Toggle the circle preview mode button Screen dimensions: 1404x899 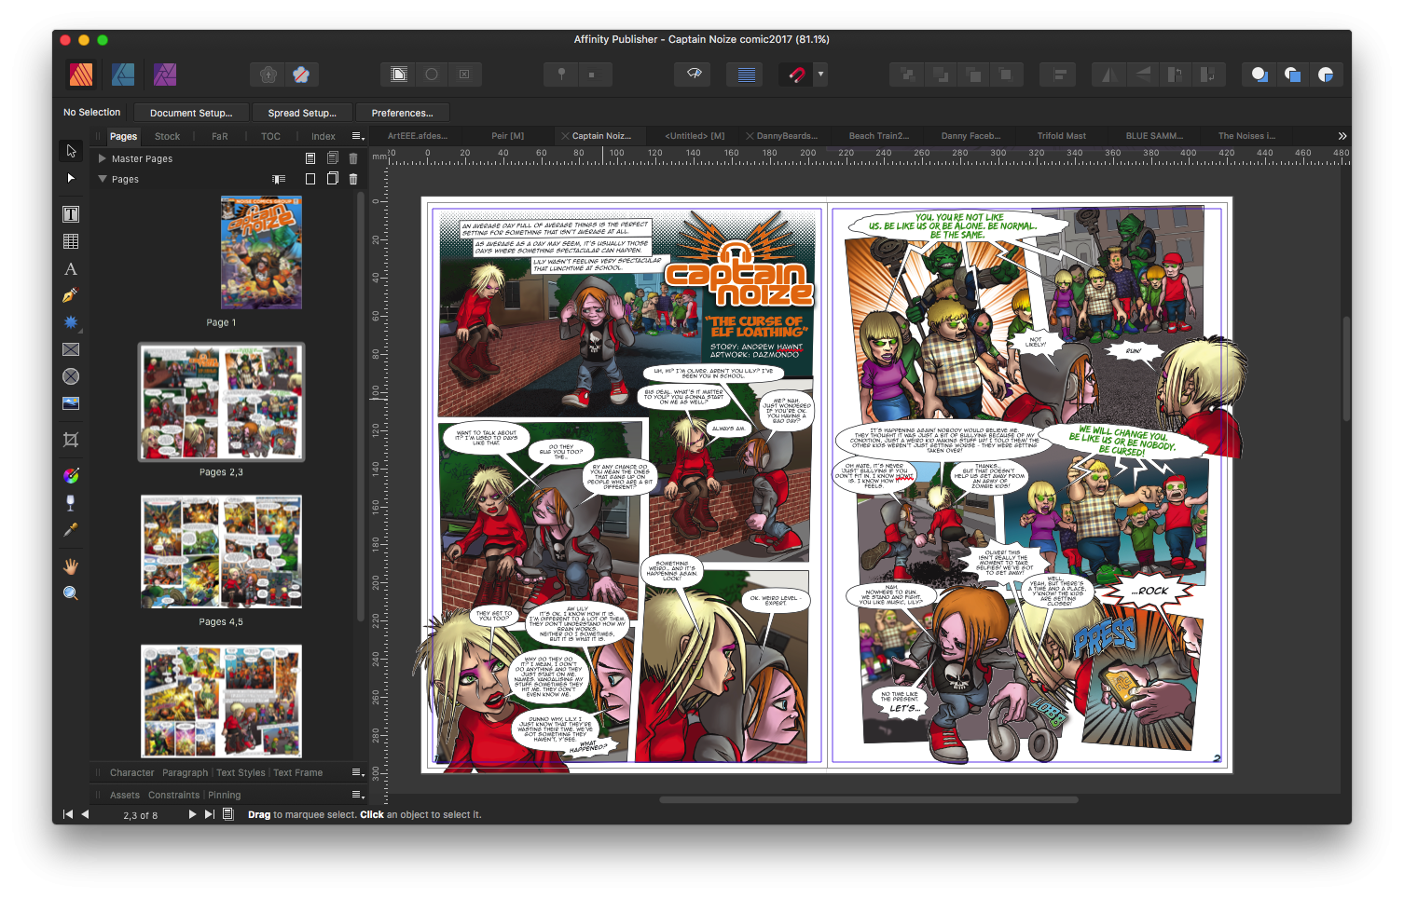(x=432, y=75)
